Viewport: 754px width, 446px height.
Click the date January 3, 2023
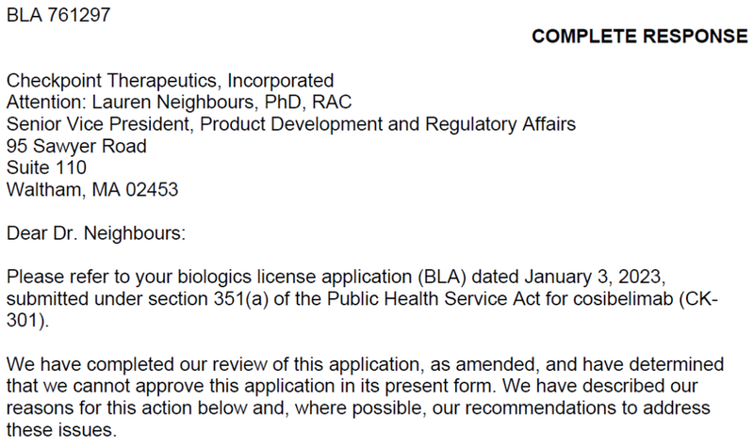click(595, 277)
